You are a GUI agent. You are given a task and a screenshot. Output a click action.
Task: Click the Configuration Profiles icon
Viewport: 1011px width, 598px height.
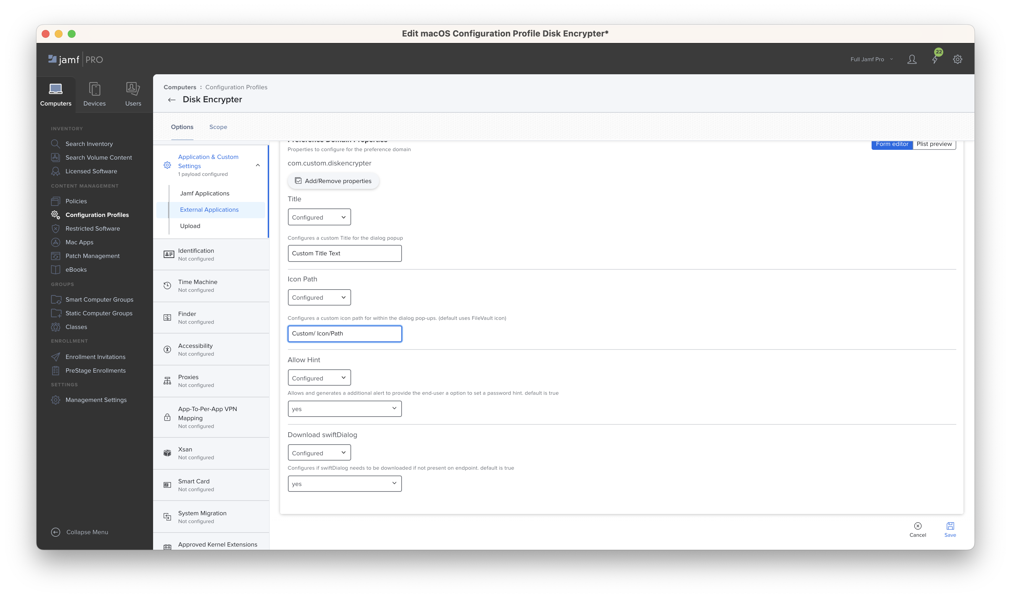tap(56, 214)
